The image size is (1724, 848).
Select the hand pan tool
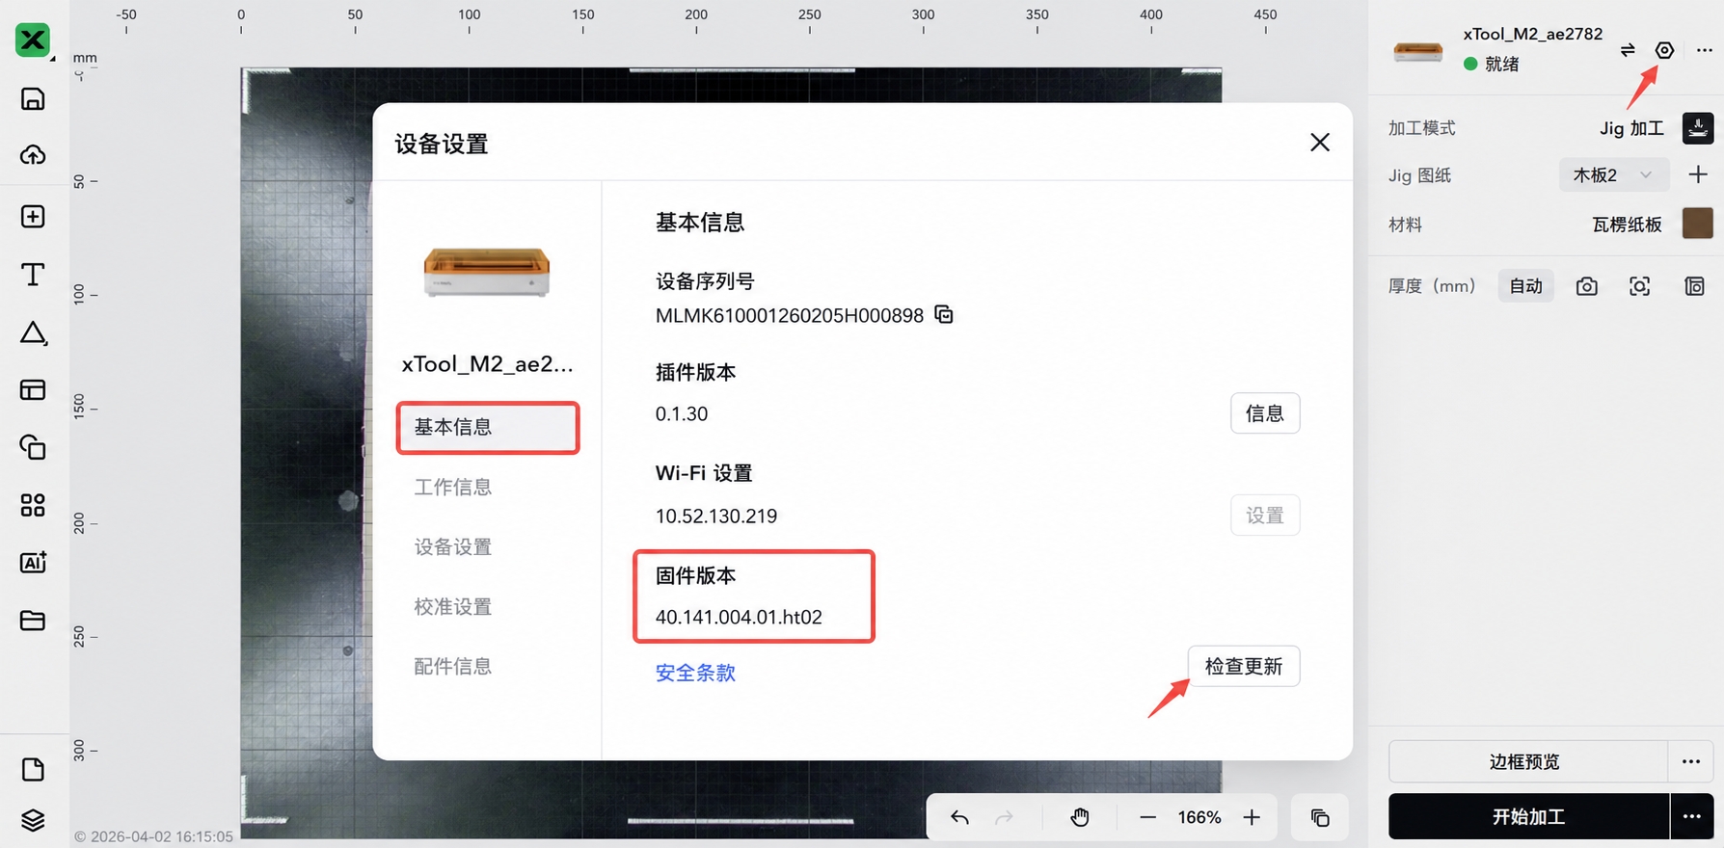click(1079, 817)
